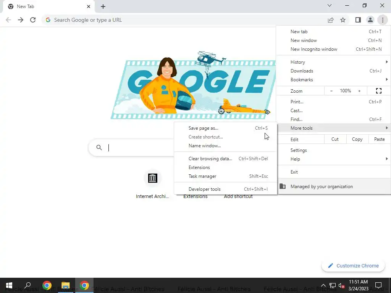The image size is (391, 293).
Task: Increase zoom with plus button
Action: coord(359,91)
